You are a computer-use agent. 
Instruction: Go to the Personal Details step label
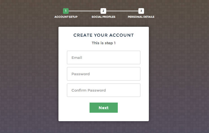tap(141, 17)
